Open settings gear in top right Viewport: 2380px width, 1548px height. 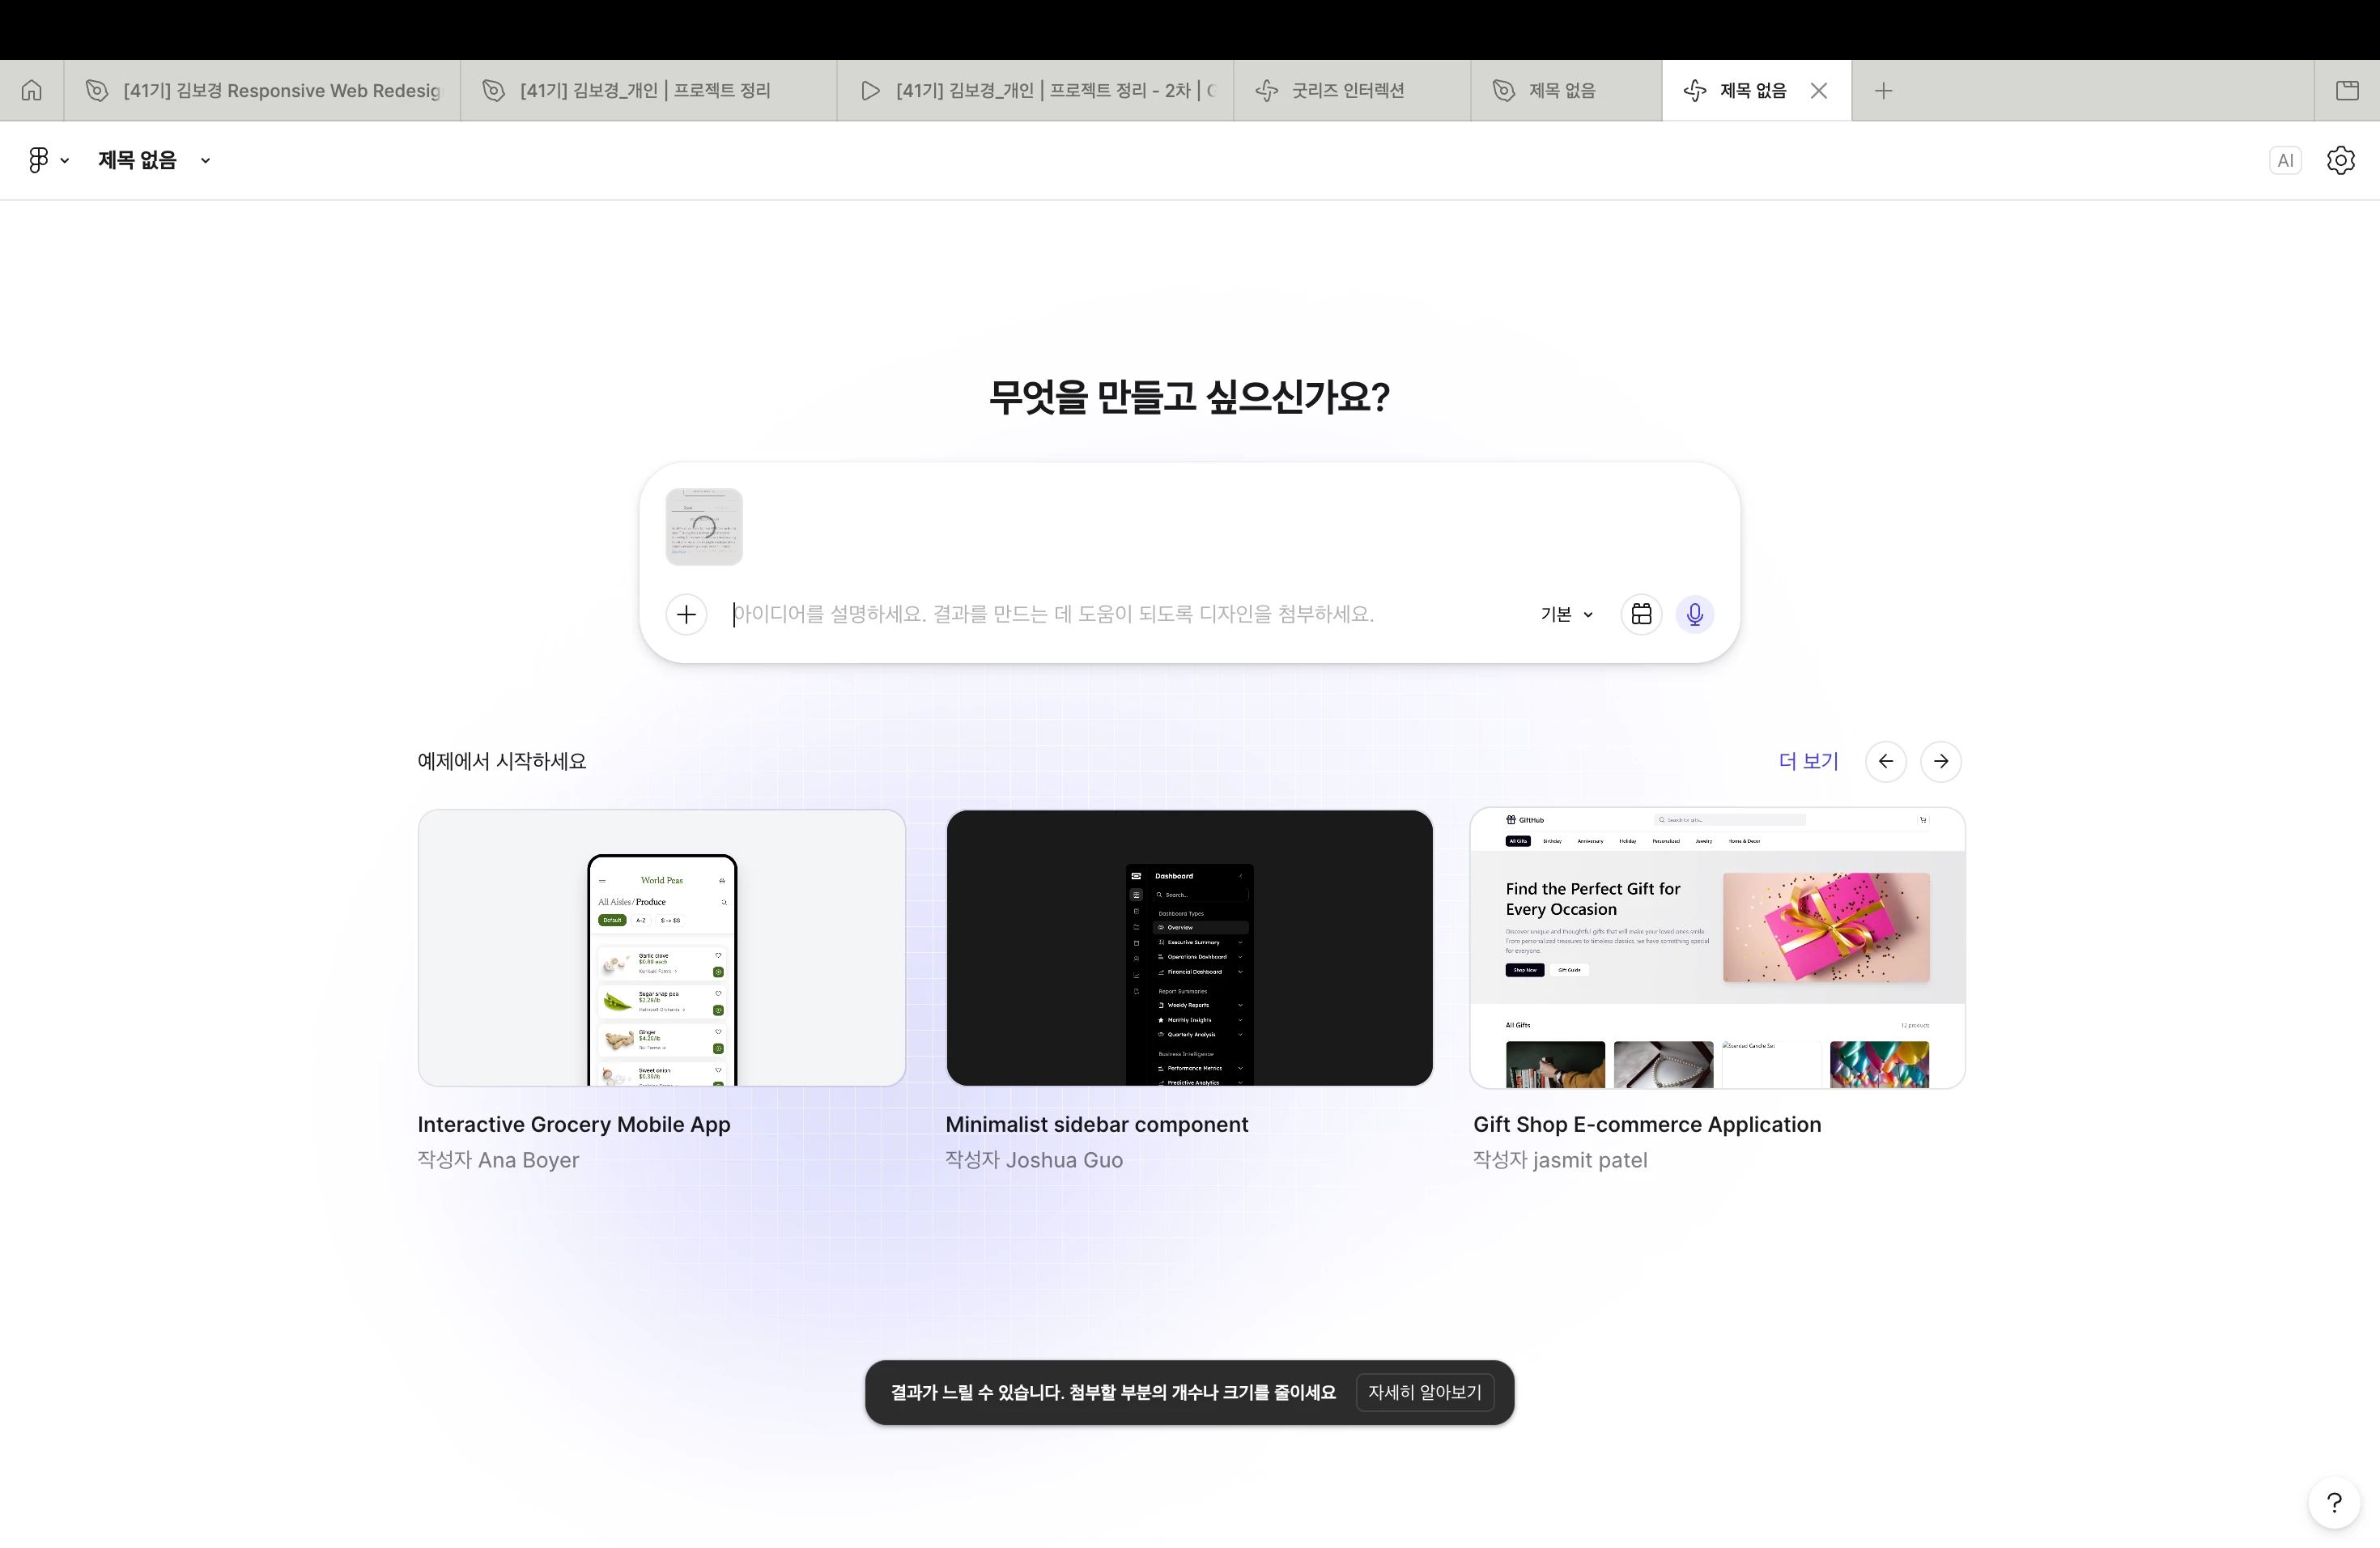(x=2340, y=160)
